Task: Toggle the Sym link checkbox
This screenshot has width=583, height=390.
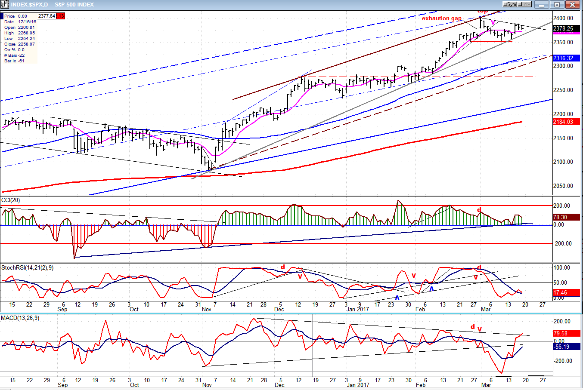Action: click(x=509, y=4)
